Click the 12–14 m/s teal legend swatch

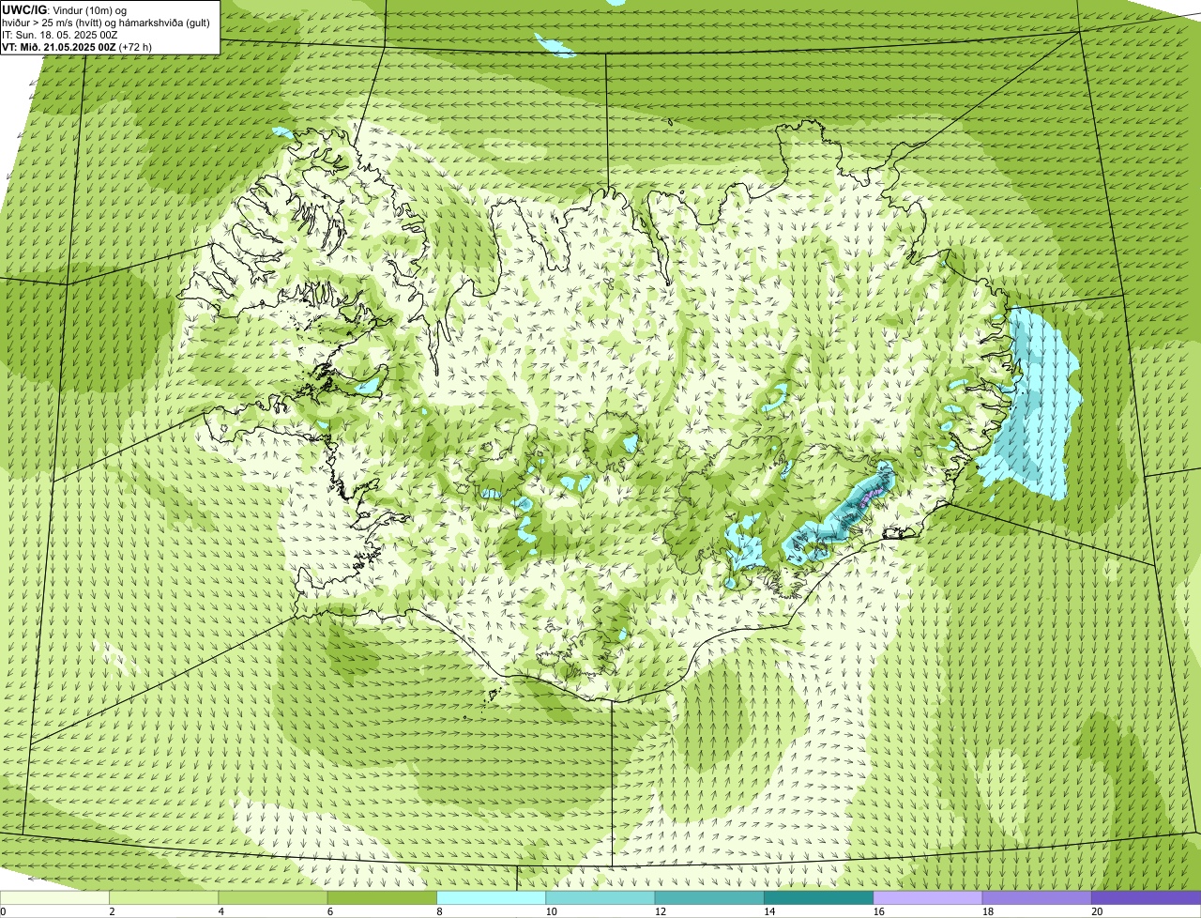click(709, 897)
